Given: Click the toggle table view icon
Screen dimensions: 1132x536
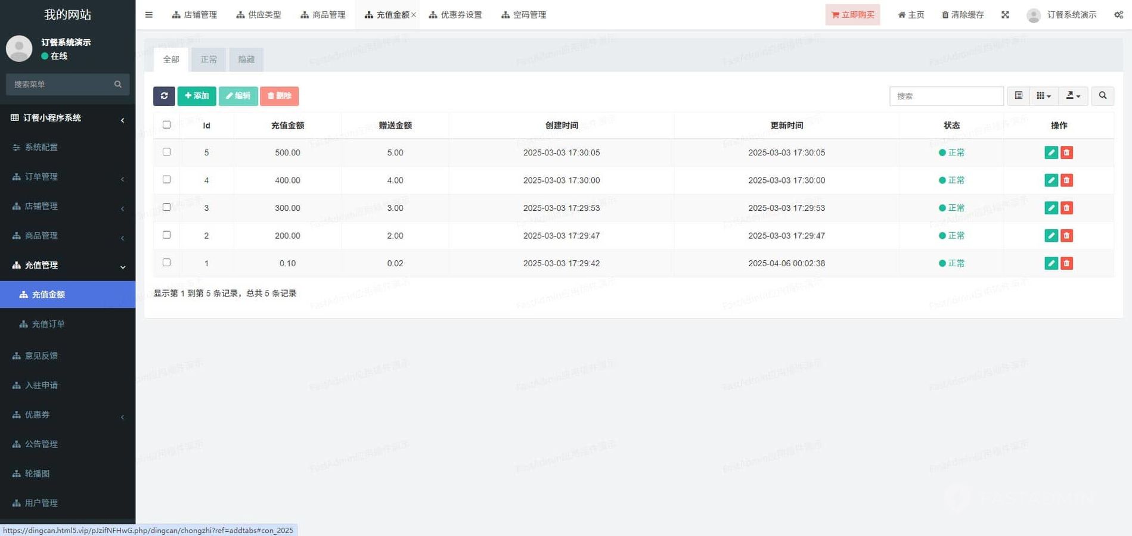Looking at the screenshot, I should tap(1018, 96).
